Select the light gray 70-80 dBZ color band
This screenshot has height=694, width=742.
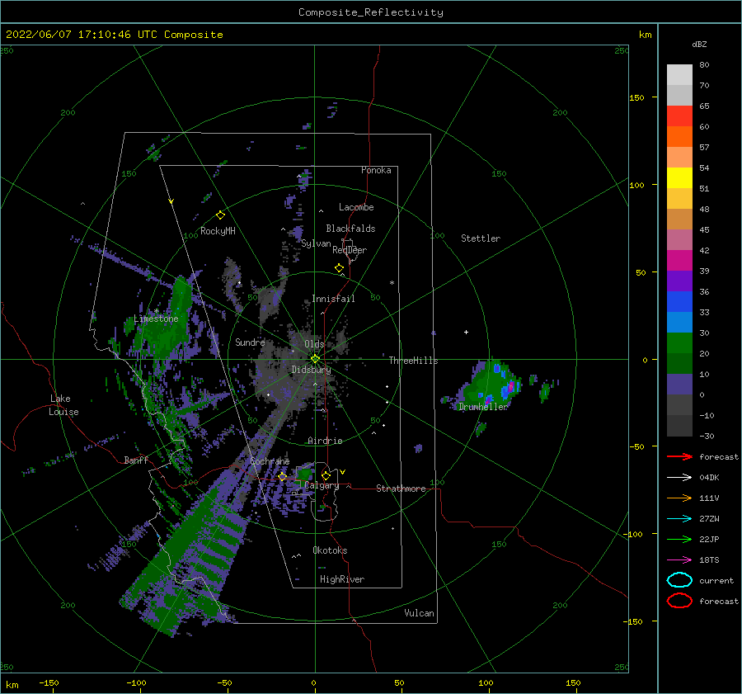pyautogui.click(x=679, y=75)
